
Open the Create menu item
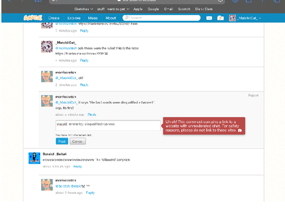pos(53,18)
